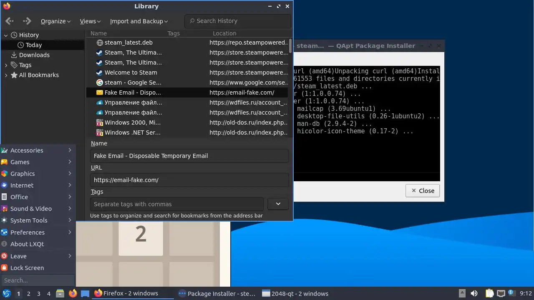This screenshot has height=300, width=534.
Task: Click the removable media tray icon
Action: [462, 293]
